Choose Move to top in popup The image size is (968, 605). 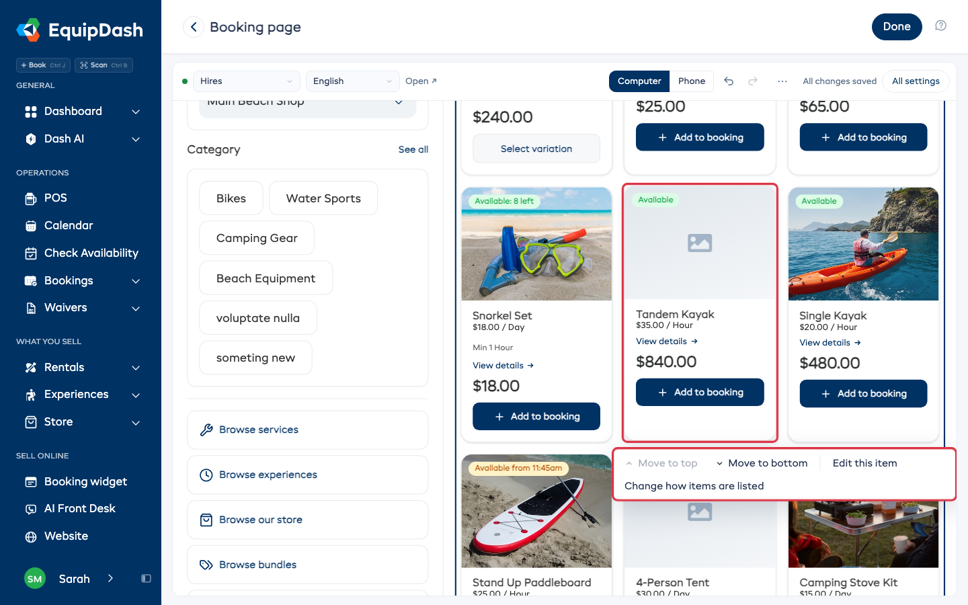coord(661,463)
